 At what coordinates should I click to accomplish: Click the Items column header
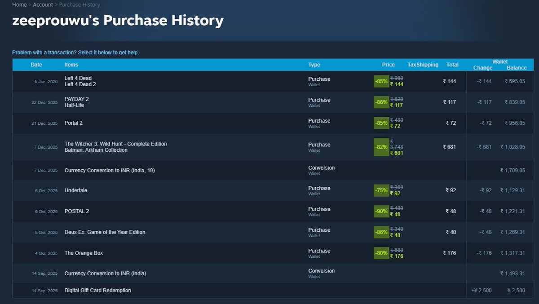[71, 65]
